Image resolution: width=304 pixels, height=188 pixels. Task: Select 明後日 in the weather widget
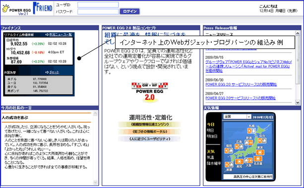click(212, 137)
